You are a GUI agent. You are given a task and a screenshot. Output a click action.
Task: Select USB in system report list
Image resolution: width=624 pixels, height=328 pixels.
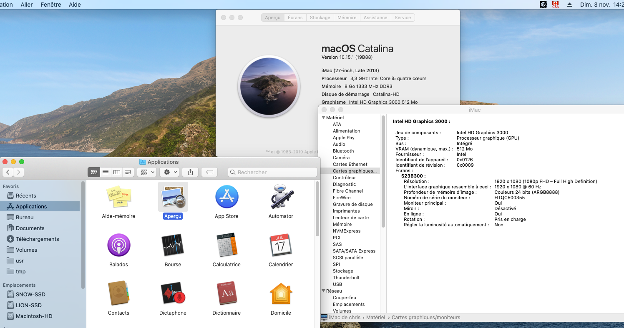pos(337,284)
